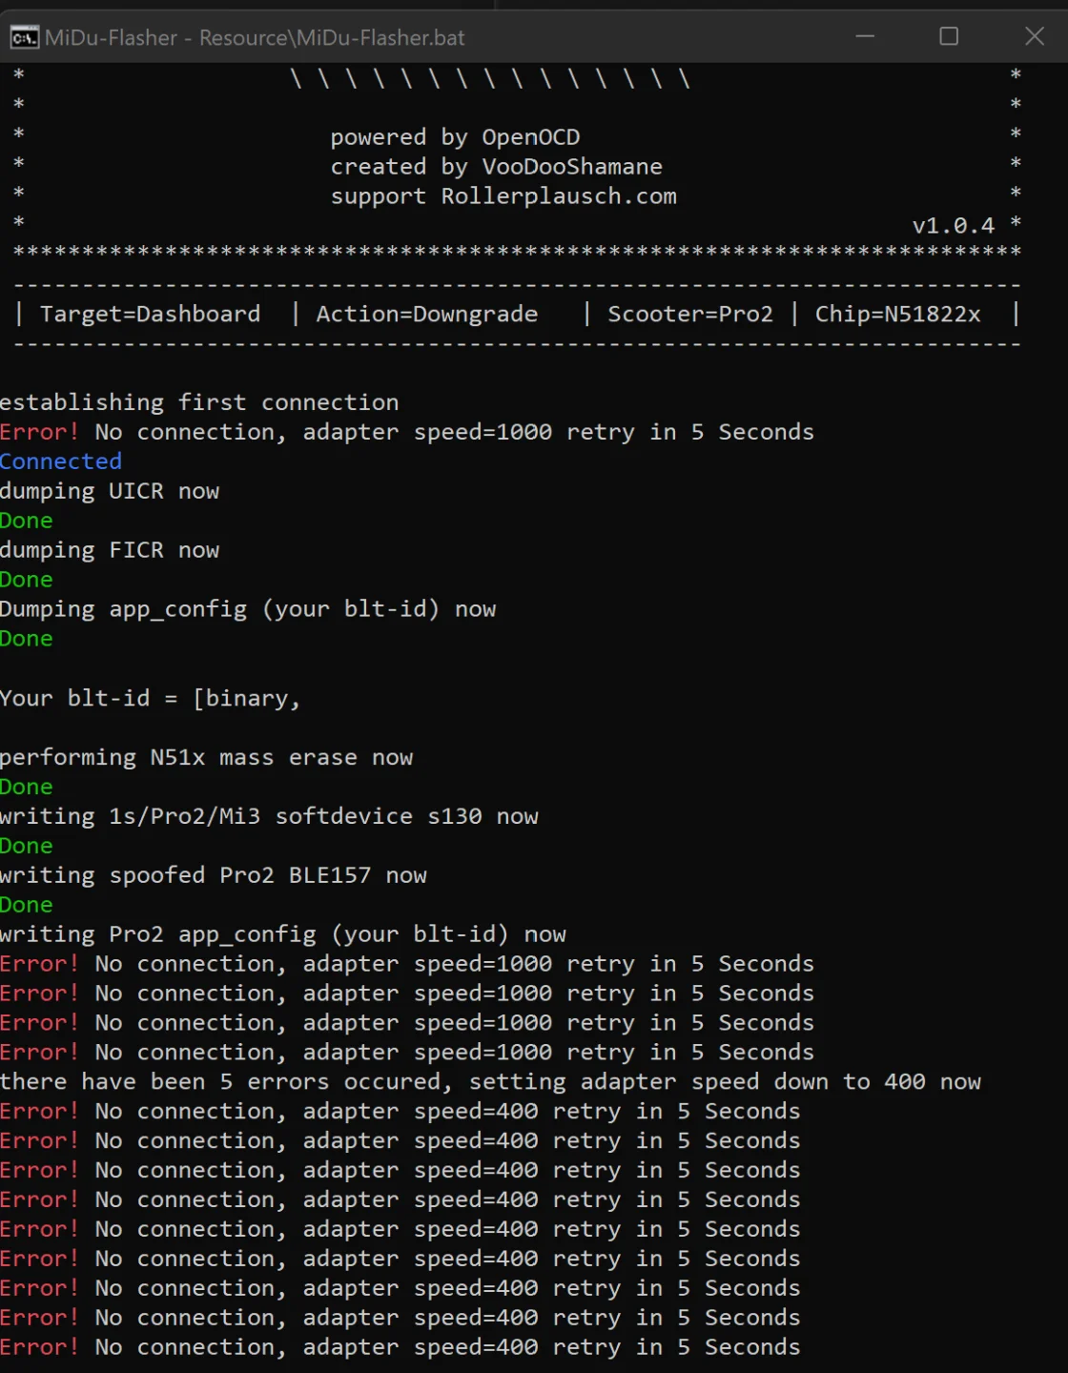Click the Chip=N51822x field
This screenshot has height=1373, width=1068.
pos(897,314)
